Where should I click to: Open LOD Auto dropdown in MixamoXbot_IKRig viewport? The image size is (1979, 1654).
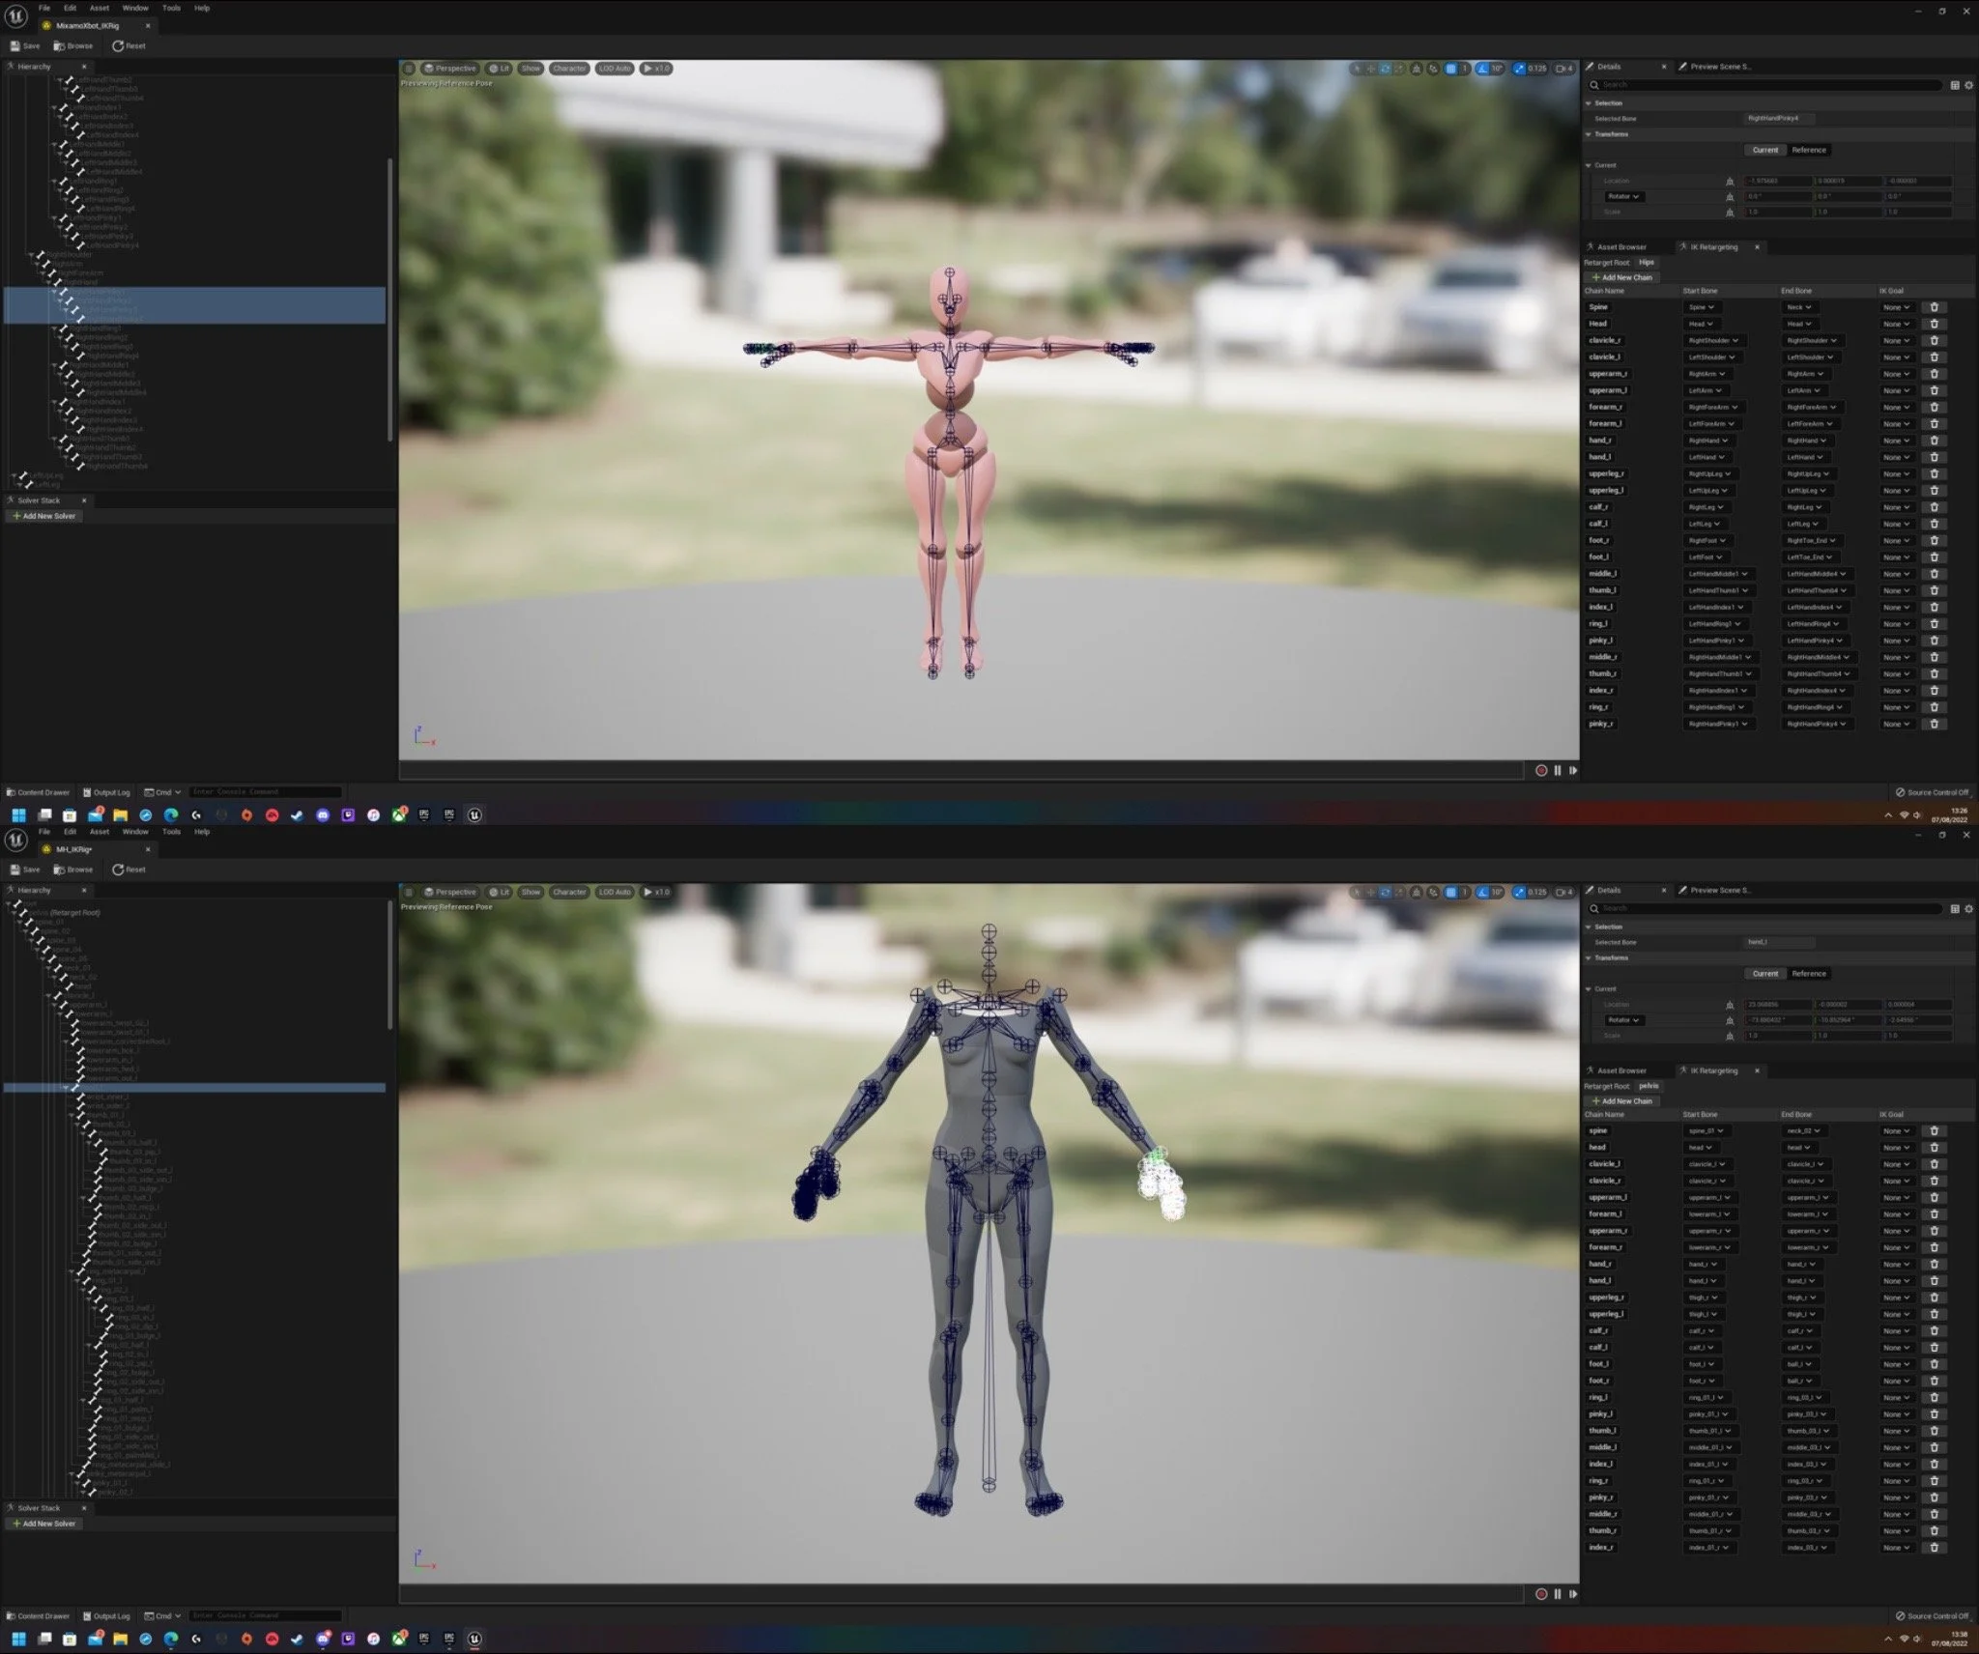615,69
